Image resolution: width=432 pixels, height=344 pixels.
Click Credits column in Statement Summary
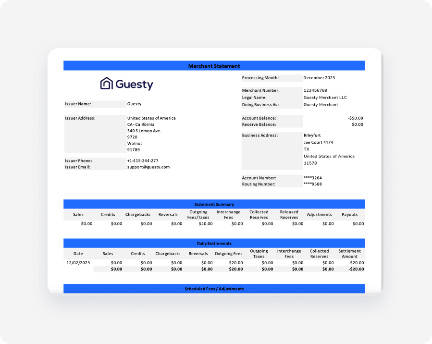click(108, 215)
